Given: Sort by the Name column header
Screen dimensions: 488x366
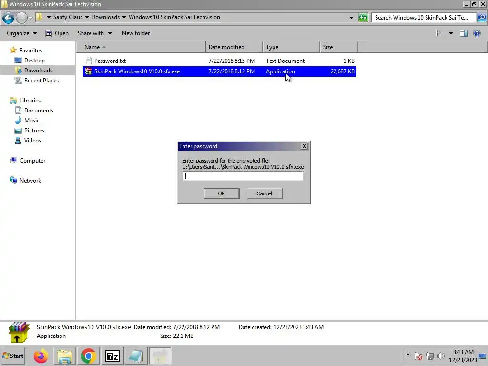Looking at the screenshot, I should click(x=141, y=47).
